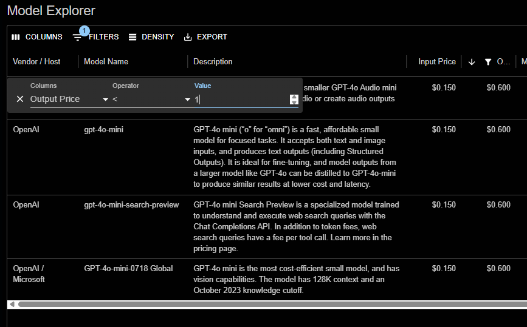Click the filter lines icon with badge
This screenshot has height=327, width=527.
pyautogui.click(x=77, y=37)
